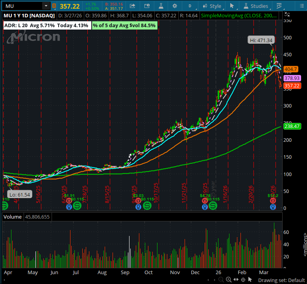Screen dimensions: 307x284
Task: Toggle the axis unpin icon above price scale
Action: [287, 15]
